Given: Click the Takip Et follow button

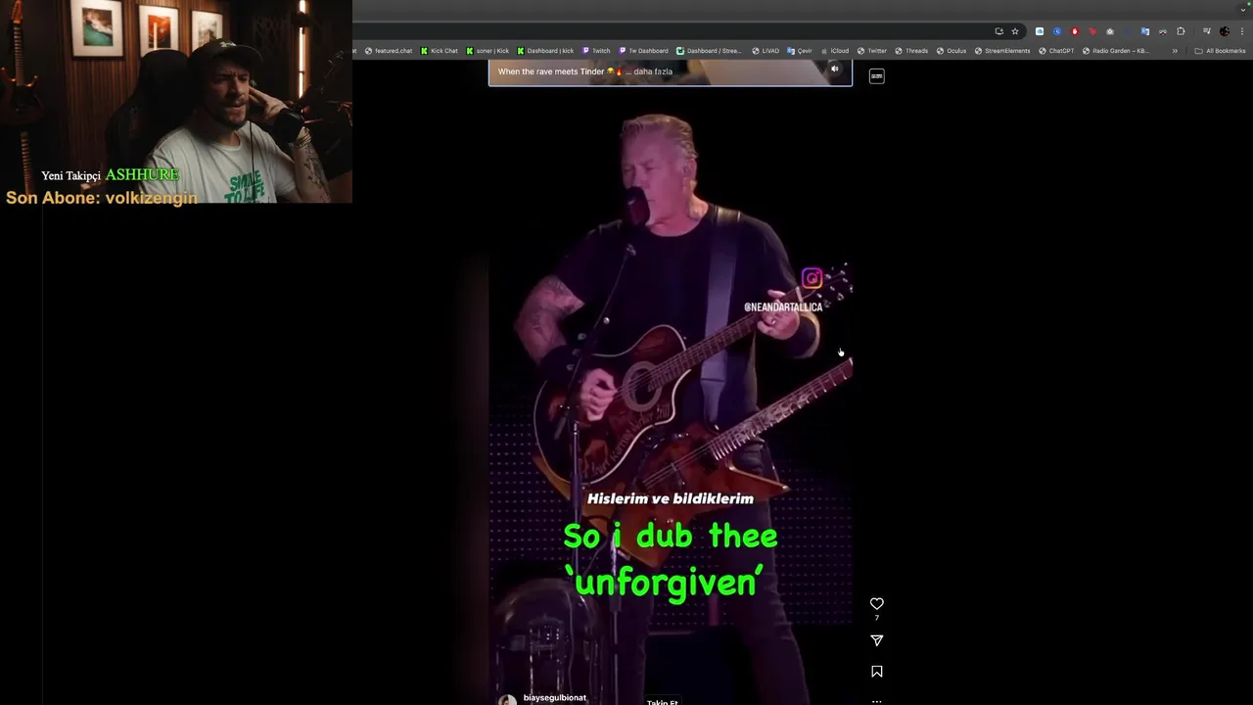Looking at the screenshot, I should [663, 702].
